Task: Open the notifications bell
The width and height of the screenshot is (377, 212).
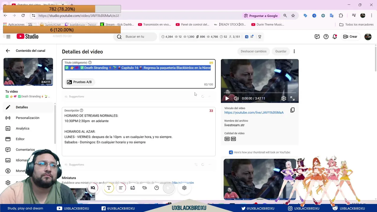Action: [335, 37]
